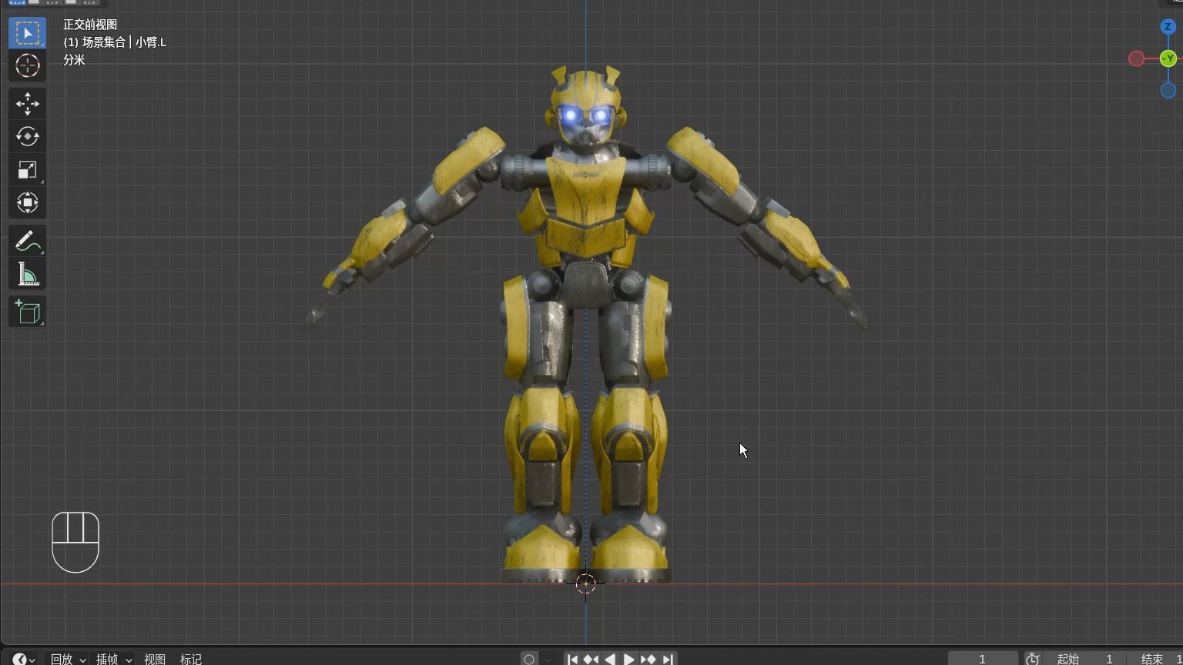1183x665 pixels.
Task: Open the 回放 playback dropdown
Action: [68, 659]
